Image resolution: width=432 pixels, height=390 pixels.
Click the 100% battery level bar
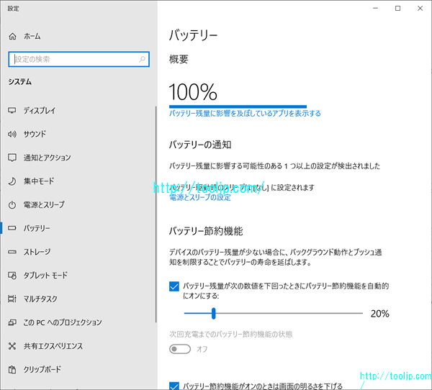click(238, 106)
